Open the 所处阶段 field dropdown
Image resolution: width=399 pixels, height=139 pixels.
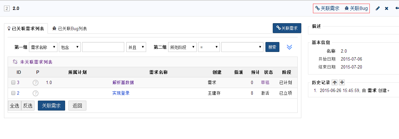point(182,47)
